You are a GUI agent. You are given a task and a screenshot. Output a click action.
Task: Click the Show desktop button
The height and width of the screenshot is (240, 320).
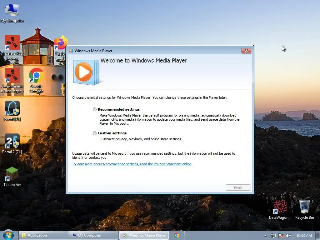(318, 235)
